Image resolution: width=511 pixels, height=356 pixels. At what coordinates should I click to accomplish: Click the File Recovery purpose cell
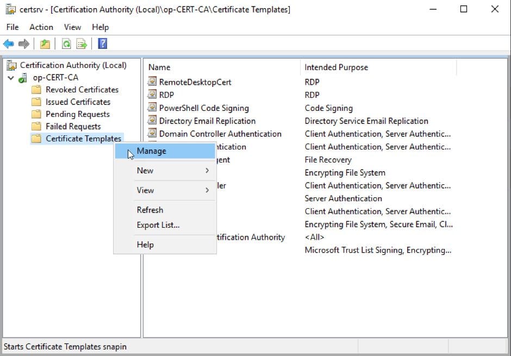(328, 160)
